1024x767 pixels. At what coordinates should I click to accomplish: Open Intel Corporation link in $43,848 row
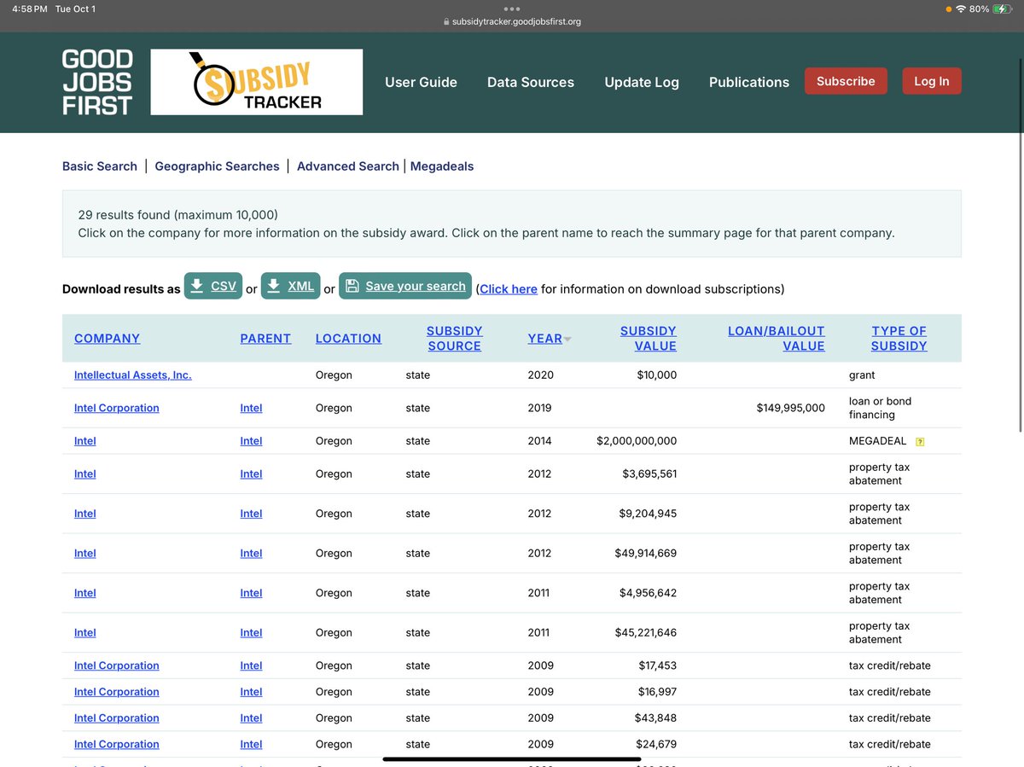[x=117, y=718]
